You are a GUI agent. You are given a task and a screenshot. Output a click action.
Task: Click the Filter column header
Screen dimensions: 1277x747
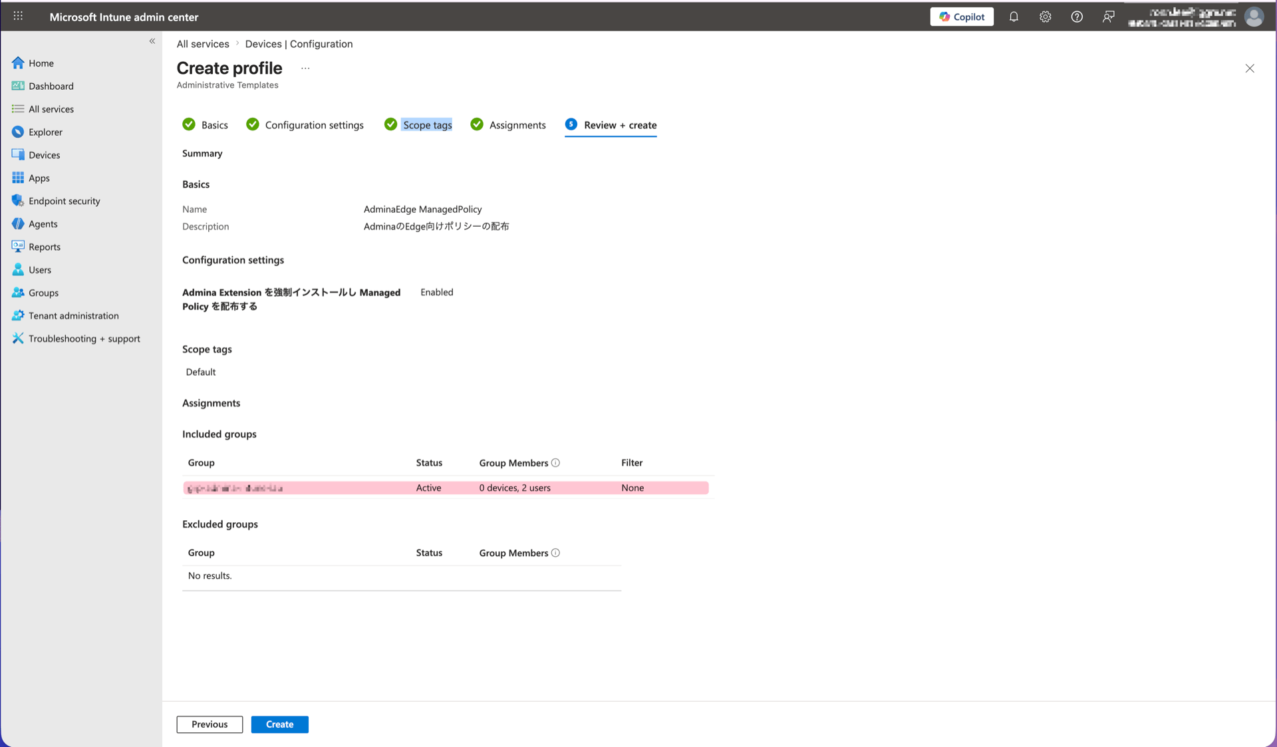click(x=632, y=463)
